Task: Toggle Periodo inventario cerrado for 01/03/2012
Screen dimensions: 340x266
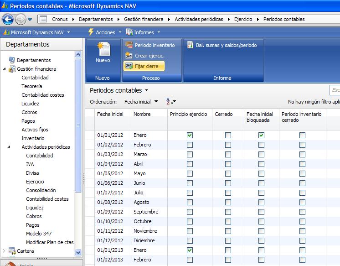Action: coord(302,154)
